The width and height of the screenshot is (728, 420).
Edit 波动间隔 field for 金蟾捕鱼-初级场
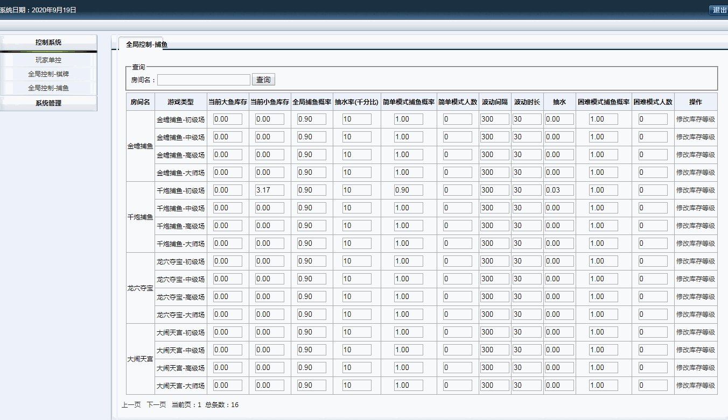(494, 119)
